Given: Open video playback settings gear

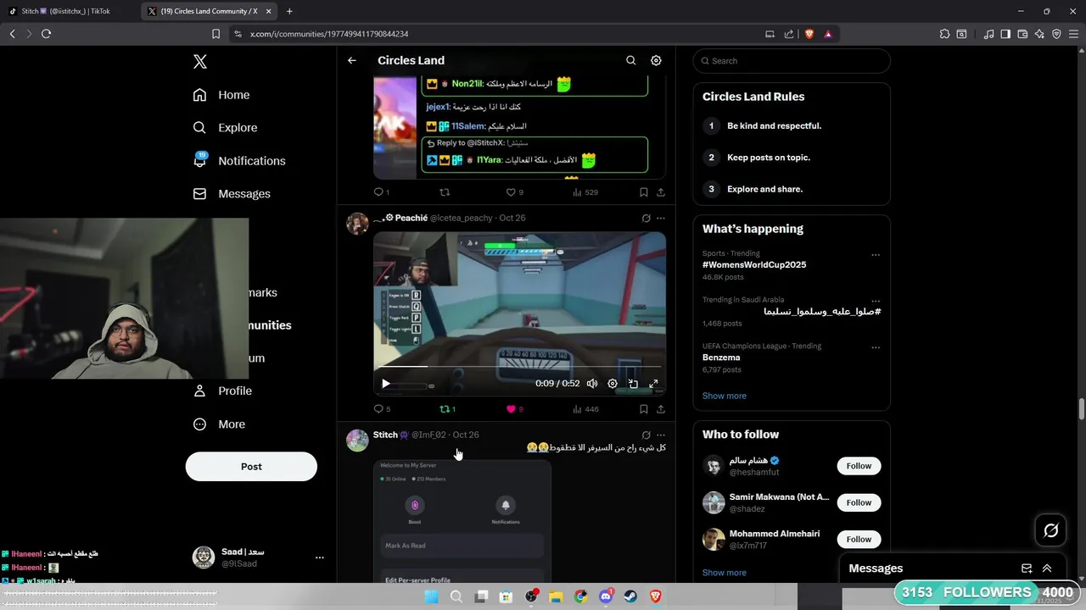Looking at the screenshot, I should click(x=613, y=384).
